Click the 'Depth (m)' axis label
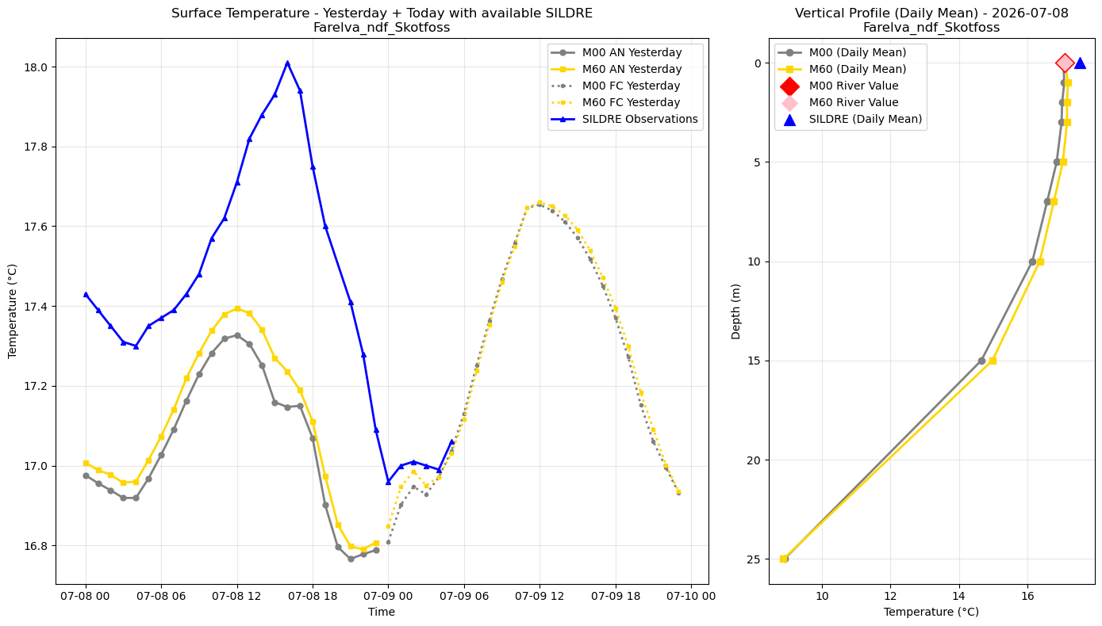 pos(736,311)
